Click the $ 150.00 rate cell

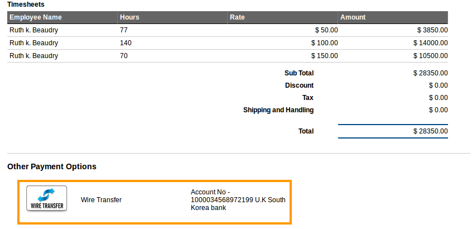point(324,56)
